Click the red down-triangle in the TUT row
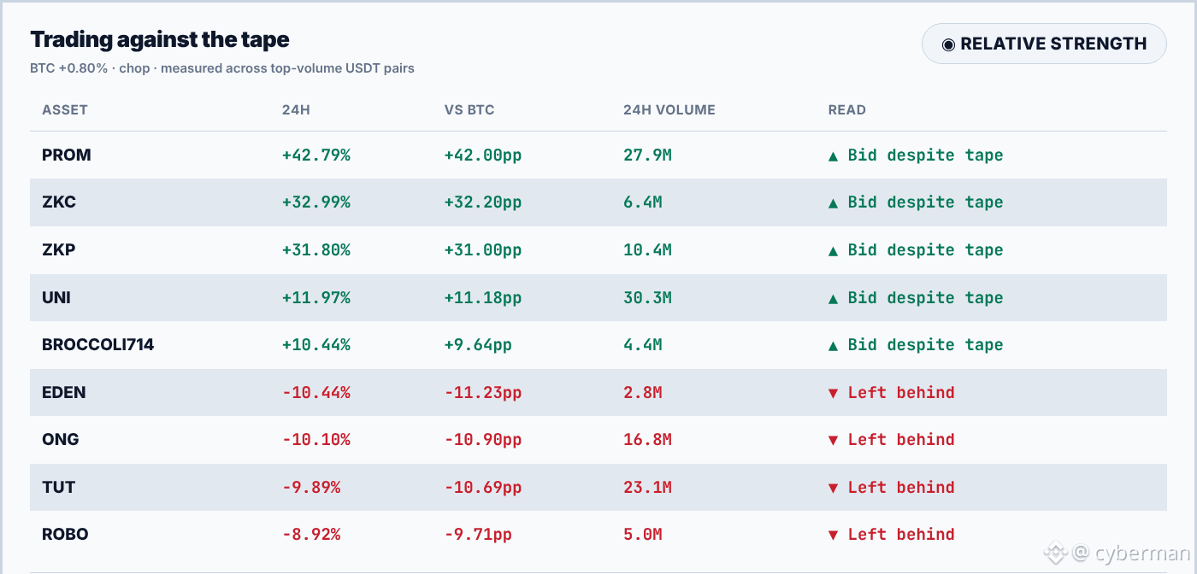The width and height of the screenshot is (1197, 574). 834,488
